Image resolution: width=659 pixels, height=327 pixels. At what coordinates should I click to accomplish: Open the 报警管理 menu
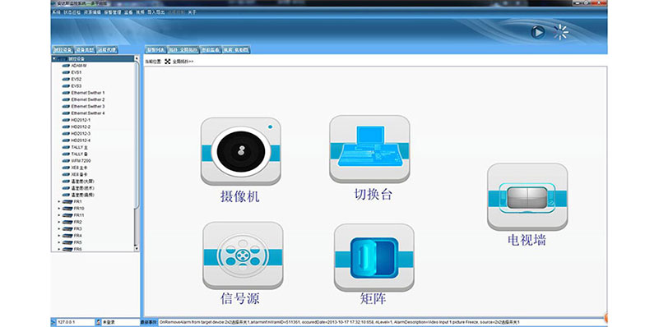[112, 12]
